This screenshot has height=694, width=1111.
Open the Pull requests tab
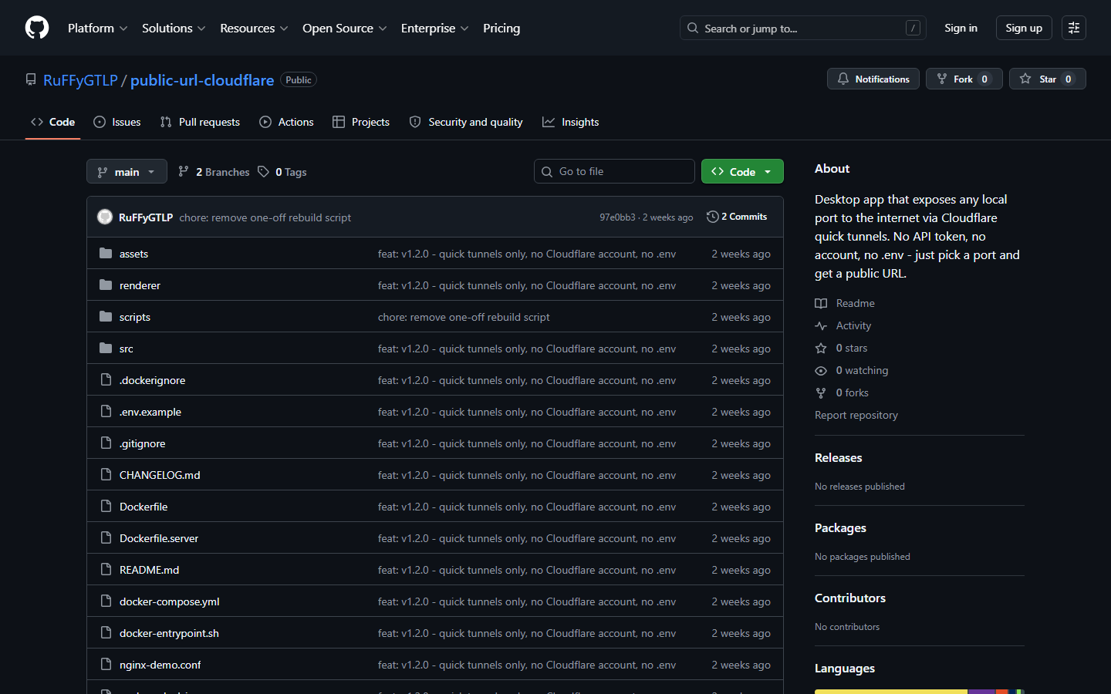click(x=200, y=122)
